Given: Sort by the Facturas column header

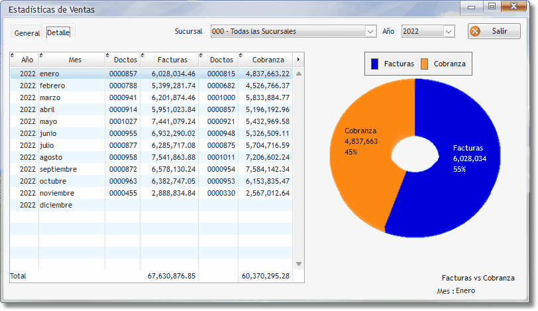Looking at the screenshot, I should [170, 60].
